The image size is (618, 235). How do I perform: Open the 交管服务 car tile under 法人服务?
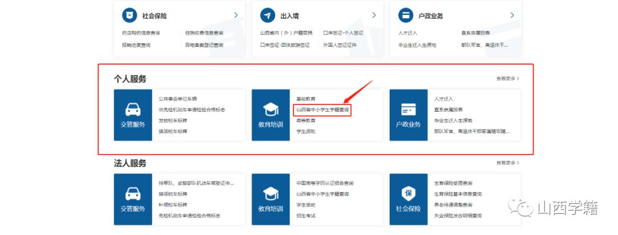point(133,199)
